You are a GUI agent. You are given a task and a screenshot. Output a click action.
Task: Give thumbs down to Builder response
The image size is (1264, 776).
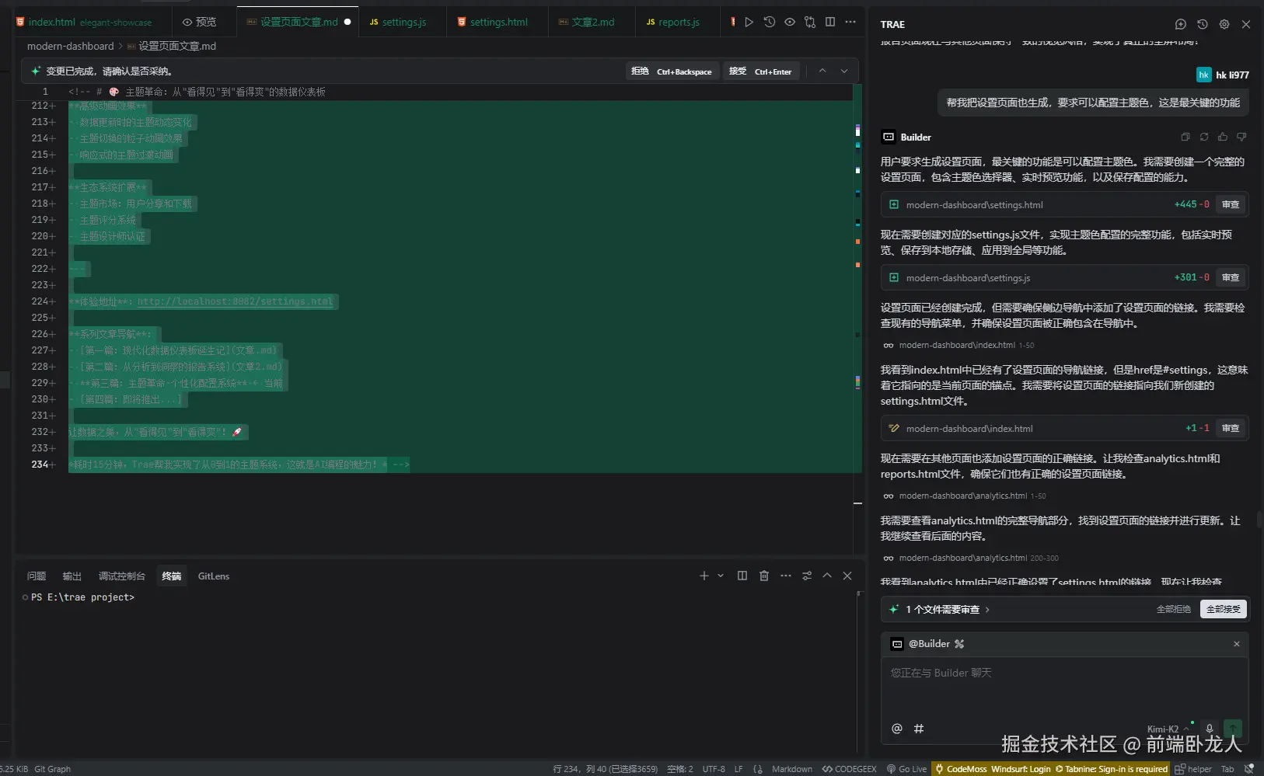[1241, 137]
